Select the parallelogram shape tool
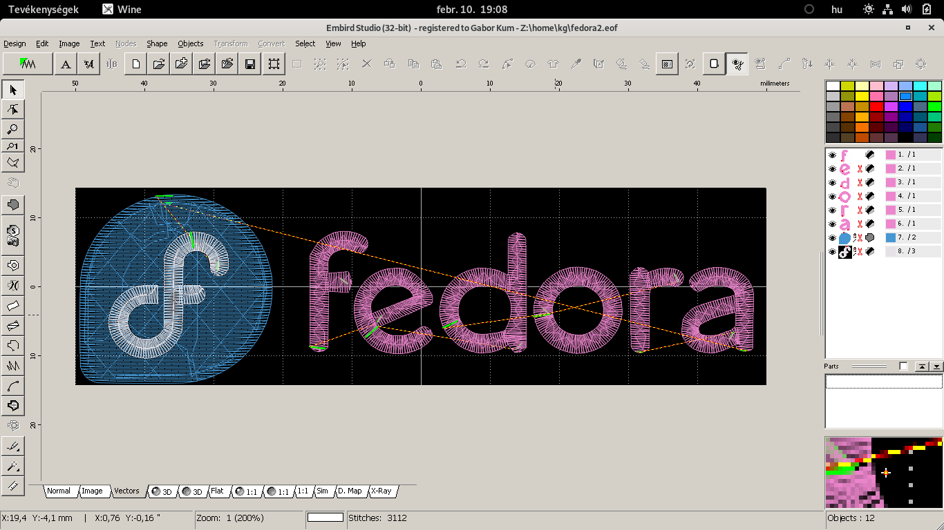This screenshot has height=530, width=944. click(x=13, y=305)
